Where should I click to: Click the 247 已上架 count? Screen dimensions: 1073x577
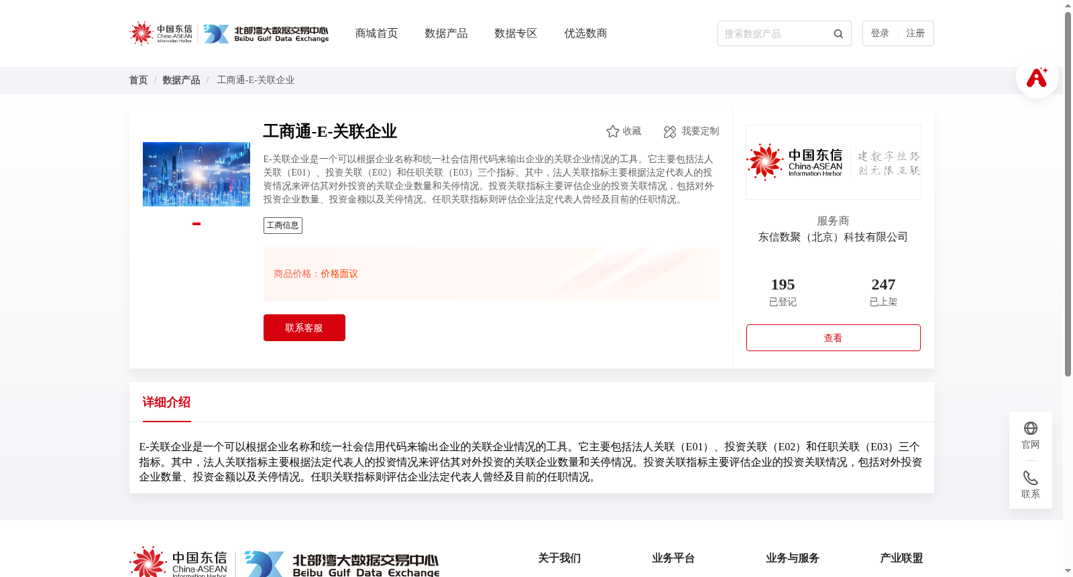pos(883,292)
